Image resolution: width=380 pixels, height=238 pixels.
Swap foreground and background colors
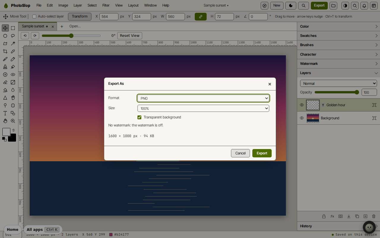point(13,130)
